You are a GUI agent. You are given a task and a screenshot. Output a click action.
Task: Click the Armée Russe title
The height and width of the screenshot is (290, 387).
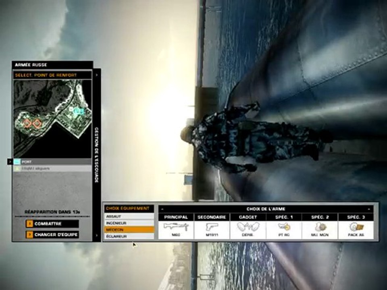(31, 65)
